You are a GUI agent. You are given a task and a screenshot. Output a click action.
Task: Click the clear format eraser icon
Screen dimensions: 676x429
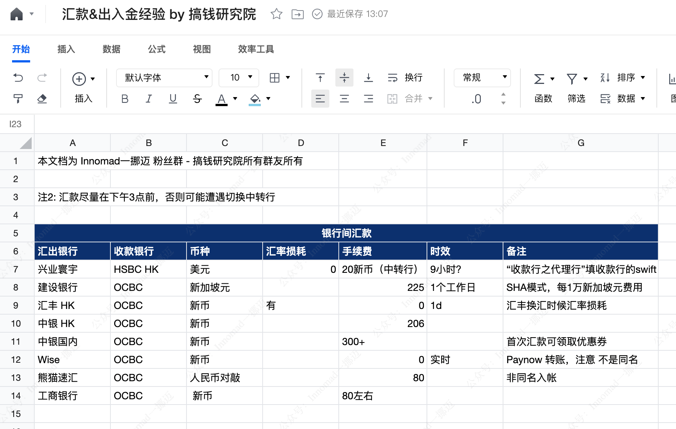42,99
